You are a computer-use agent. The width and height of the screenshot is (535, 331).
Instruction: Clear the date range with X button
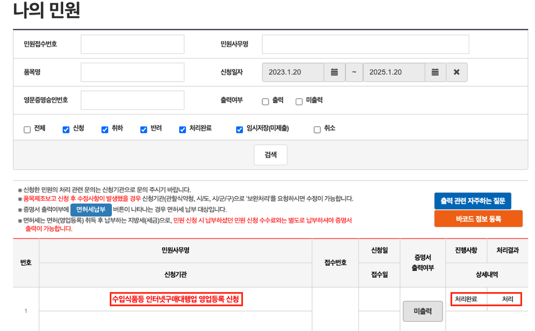457,72
